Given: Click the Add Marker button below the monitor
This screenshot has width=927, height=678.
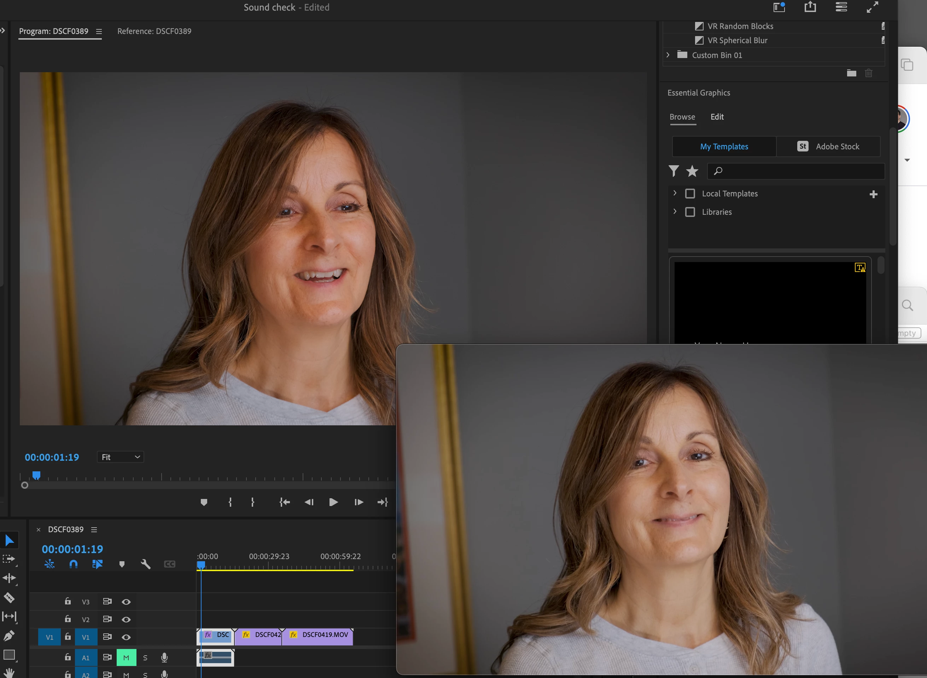Looking at the screenshot, I should (204, 502).
